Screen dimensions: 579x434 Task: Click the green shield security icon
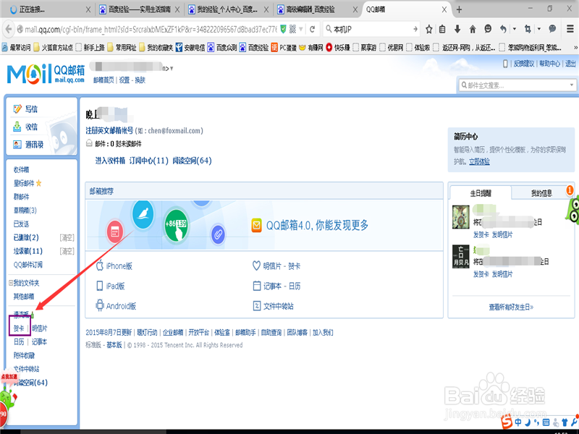[x=283, y=29]
